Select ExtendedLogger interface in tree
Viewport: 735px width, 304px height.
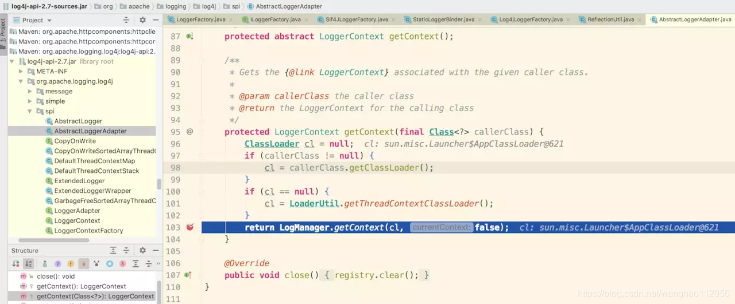tap(75, 181)
